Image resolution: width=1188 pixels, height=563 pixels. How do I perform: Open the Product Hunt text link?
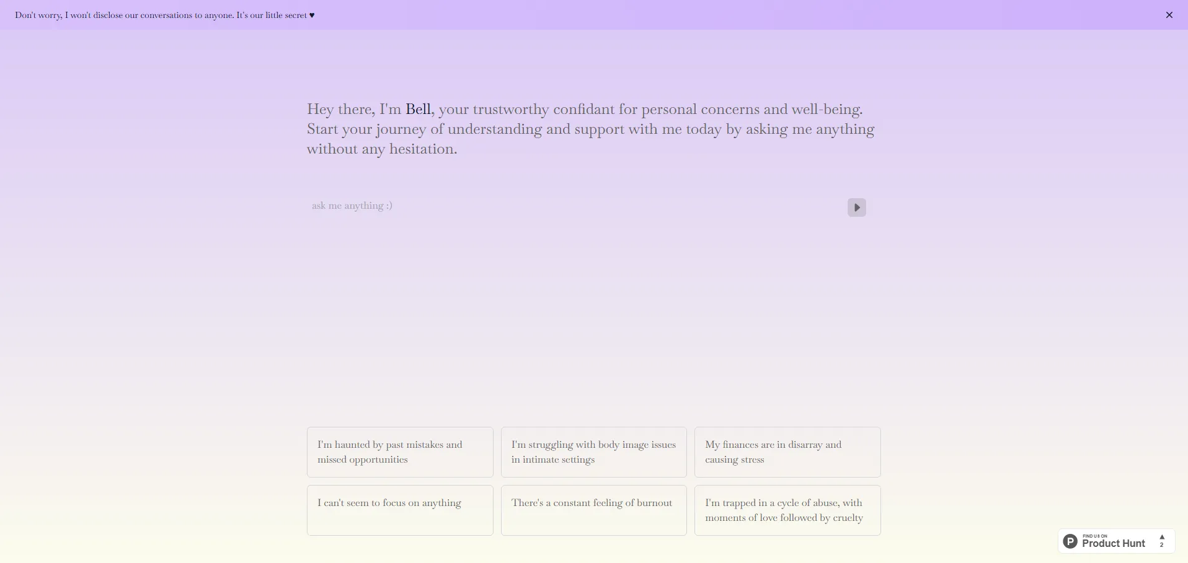pos(1113,544)
